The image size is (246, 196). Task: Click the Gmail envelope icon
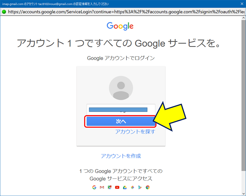102,187
